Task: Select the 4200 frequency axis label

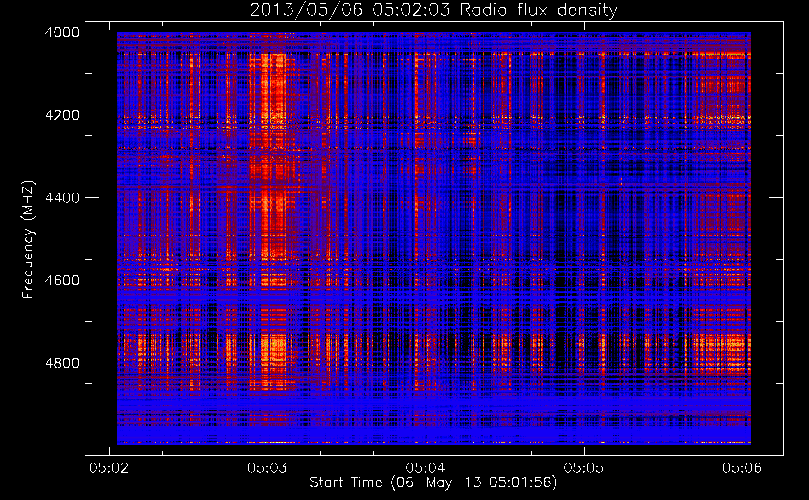Action: click(62, 115)
